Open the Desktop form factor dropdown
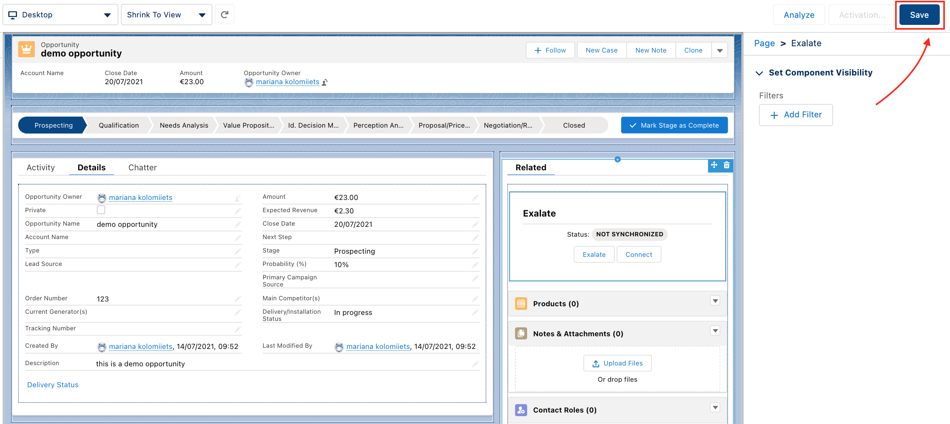The height and width of the screenshot is (424, 950). (x=60, y=15)
